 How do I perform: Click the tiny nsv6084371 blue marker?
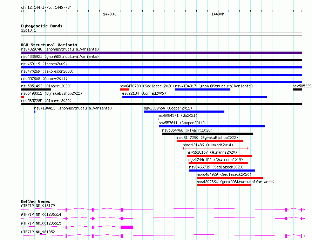(158, 119)
